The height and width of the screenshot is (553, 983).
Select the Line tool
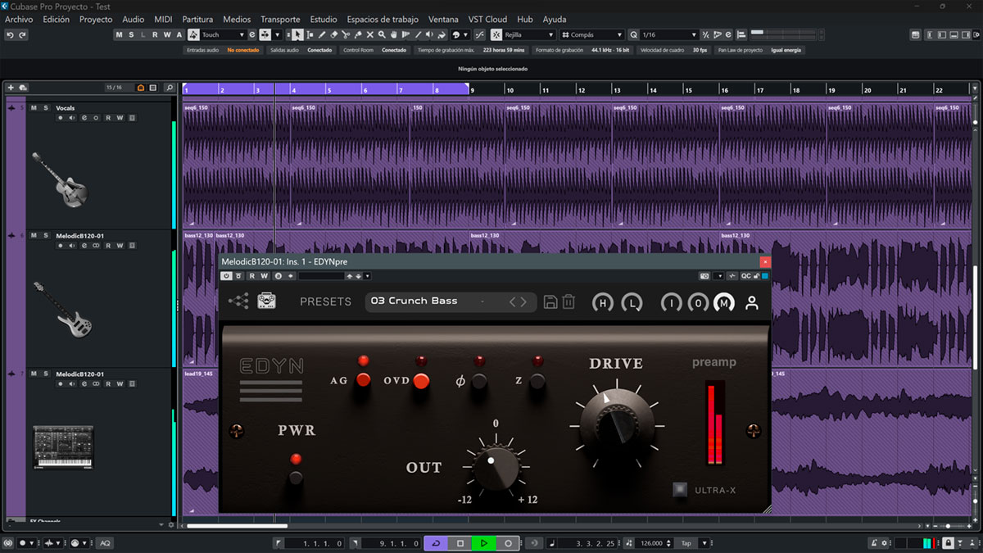pyautogui.click(x=419, y=35)
